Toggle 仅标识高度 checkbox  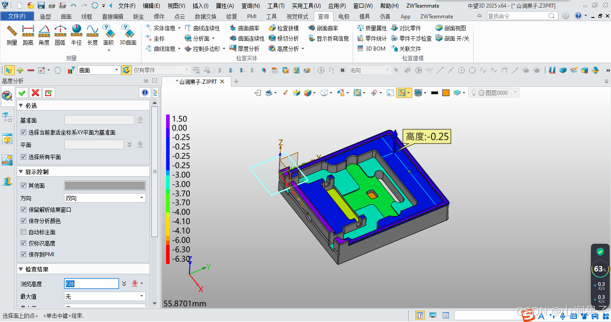(24, 243)
